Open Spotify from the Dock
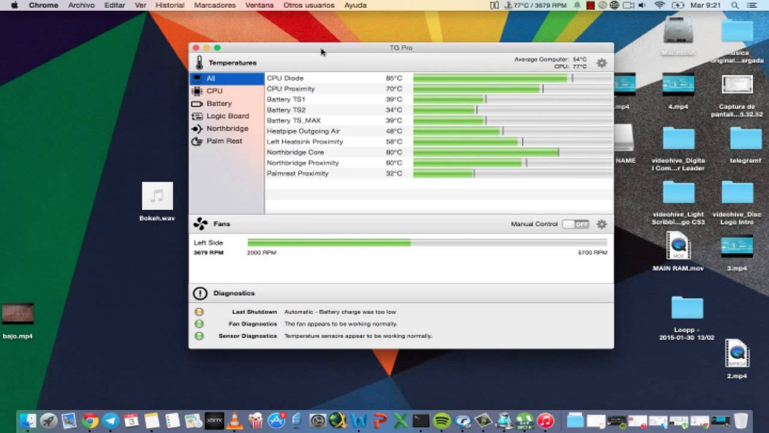The height and width of the screenshot is (433, 769). click(442, 420)
